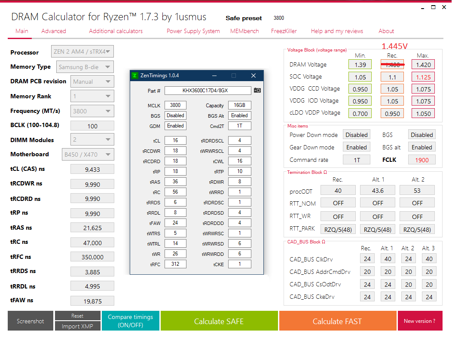Viewport: 452px width, 340px height.
Task: Click the tRAS 36 value in ZenTimings
Action: click(175, 182)
